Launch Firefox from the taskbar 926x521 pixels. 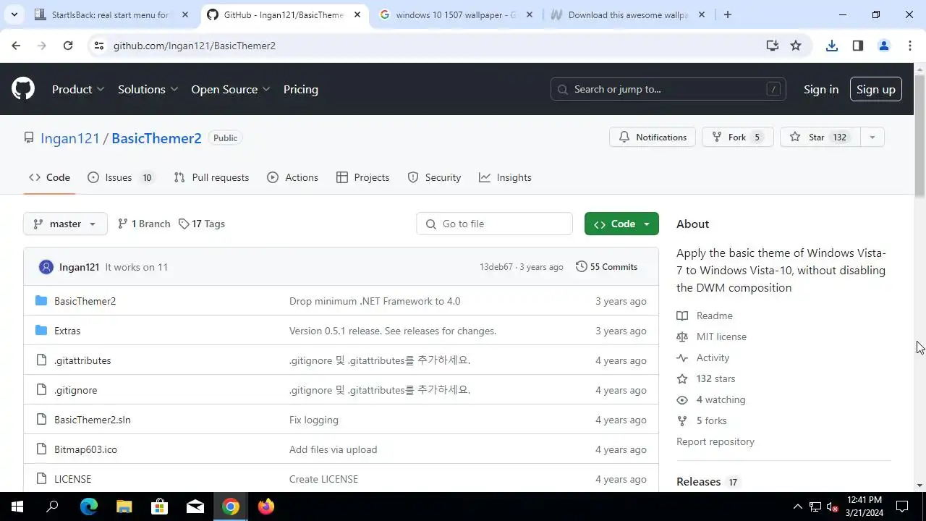click(266, 507)
